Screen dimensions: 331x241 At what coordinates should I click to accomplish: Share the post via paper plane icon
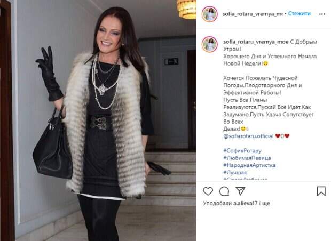coord(240,191)
